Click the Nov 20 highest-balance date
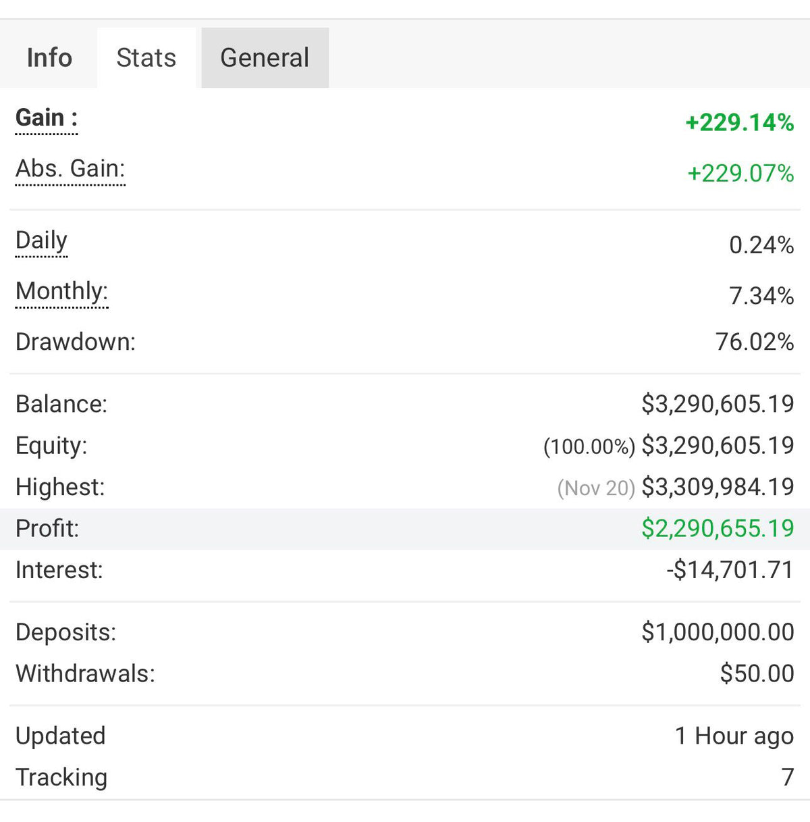This screenshot has width=810, height=822. click(x=595, y=487)
